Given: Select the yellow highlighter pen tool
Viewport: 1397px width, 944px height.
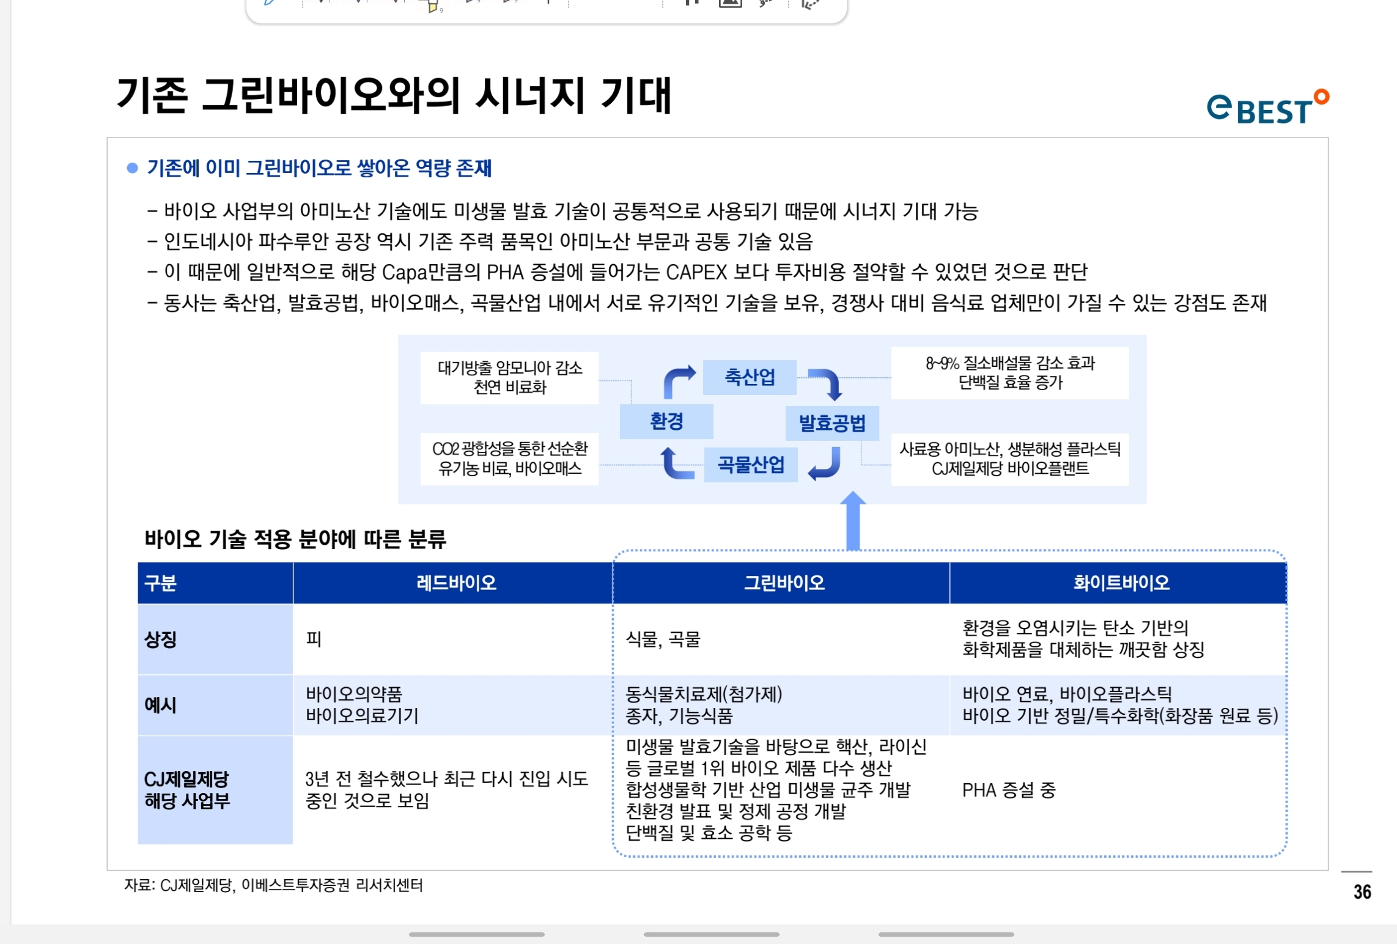Looking at the screenshot, I should tap(433, 6).
